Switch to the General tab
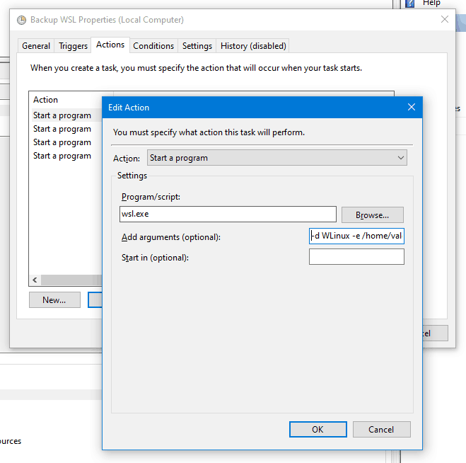 [36, 46]
